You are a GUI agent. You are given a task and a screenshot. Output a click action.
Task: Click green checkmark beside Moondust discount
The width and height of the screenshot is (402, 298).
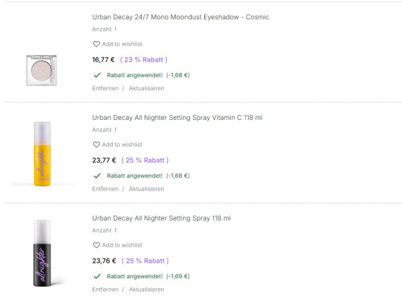click(97, 75)
